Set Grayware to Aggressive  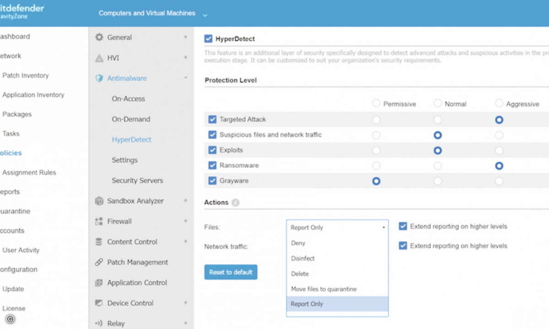pos(499,181)
